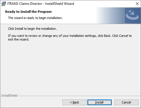
Task: Click the ITRANS Claims Director window title
Action: pyautogui.click(x=41, y=4)
